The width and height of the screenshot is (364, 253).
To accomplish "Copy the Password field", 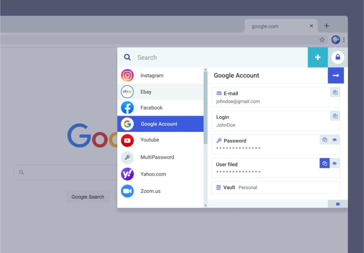I will tap(325, 139).
